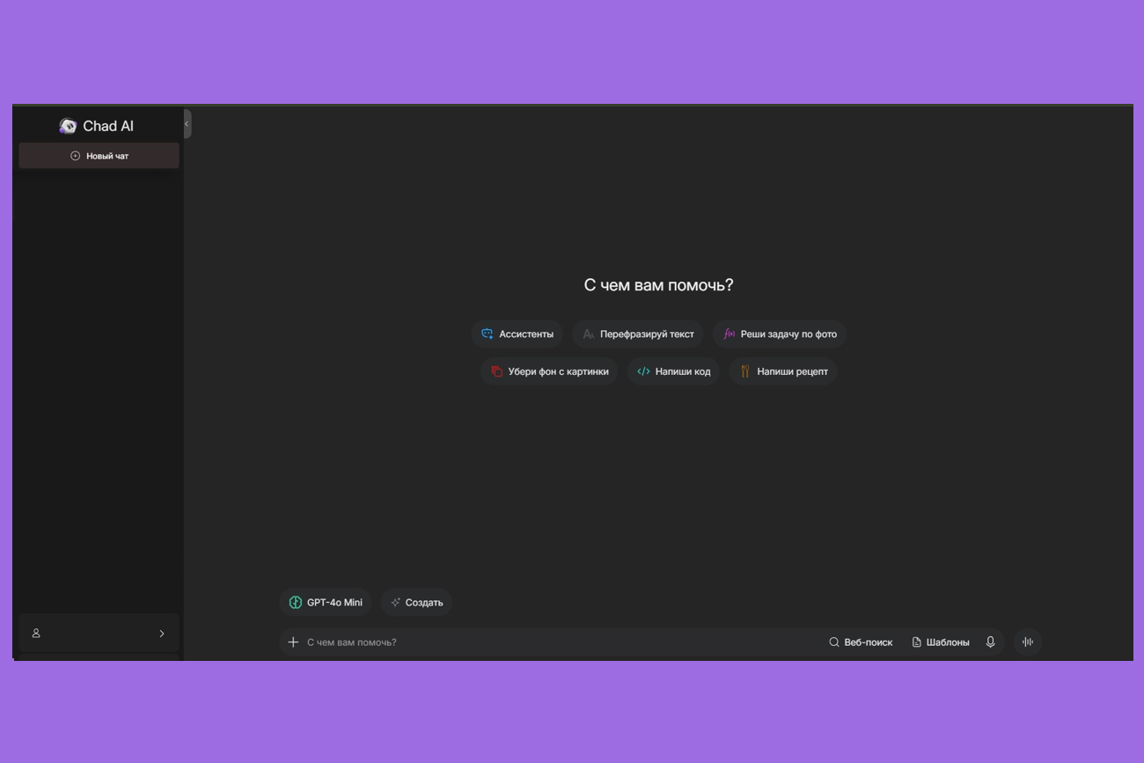The width and height of the screenshot is (1144, 763).
Task: Start a new chat with Новый чат
Action: click(99, 156)
